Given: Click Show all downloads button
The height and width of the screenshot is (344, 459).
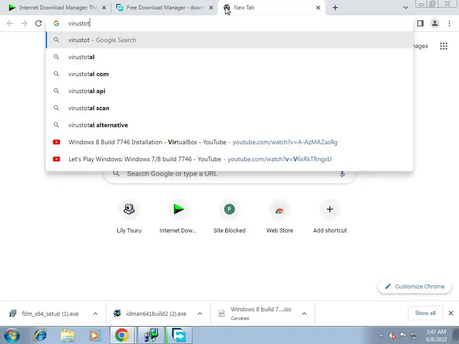Looking at the screenshot, I should coord(425,313).
